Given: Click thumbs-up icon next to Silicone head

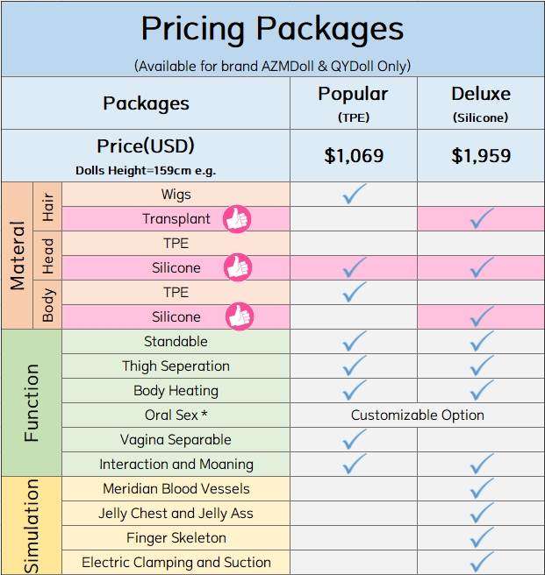Looking at the screenshot, I should 237,267.
